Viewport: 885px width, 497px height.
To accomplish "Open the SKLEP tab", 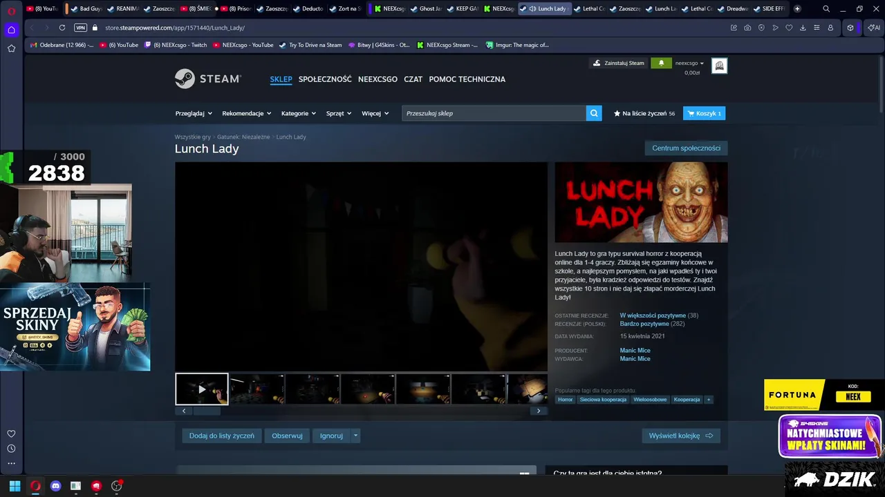I will (281, 79).
